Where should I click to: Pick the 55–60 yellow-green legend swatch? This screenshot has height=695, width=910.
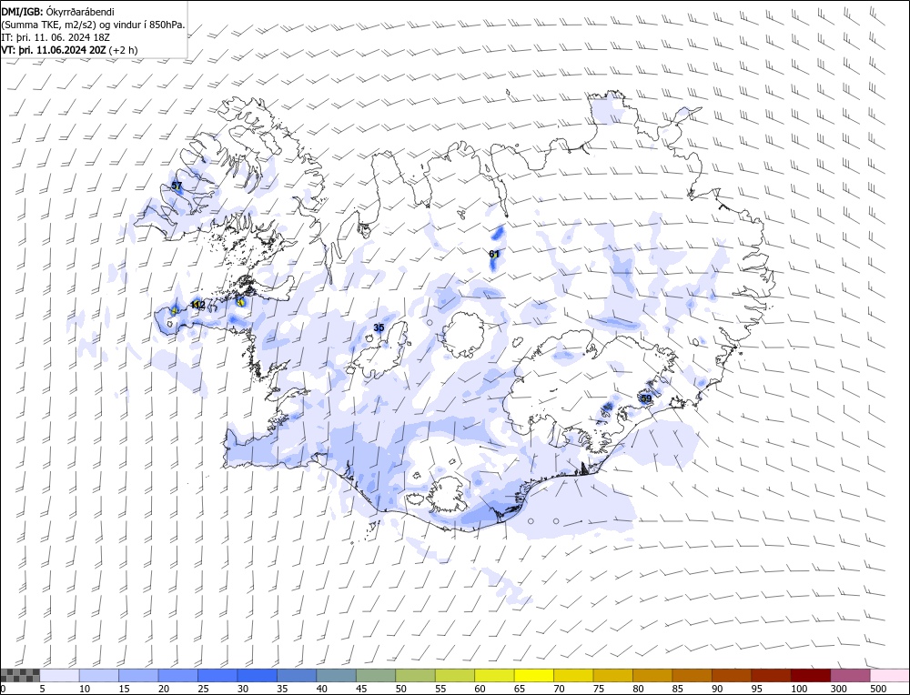coord(455,675)
